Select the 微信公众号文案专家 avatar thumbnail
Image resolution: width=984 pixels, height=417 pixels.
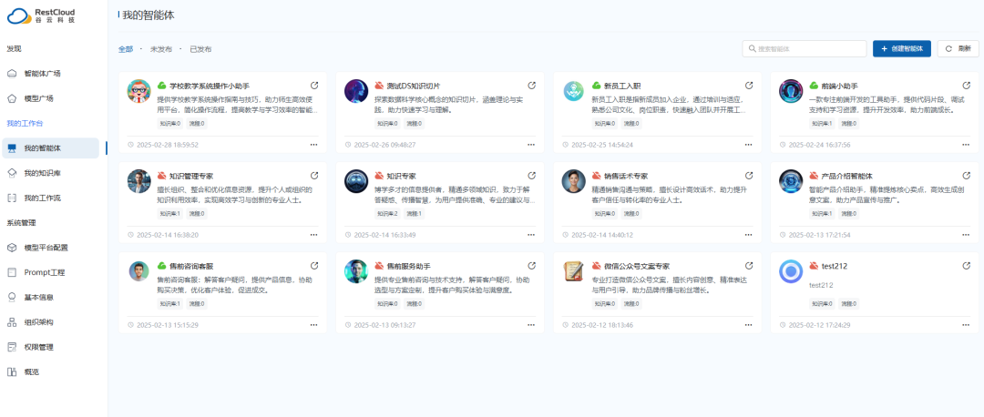[573, 271]
